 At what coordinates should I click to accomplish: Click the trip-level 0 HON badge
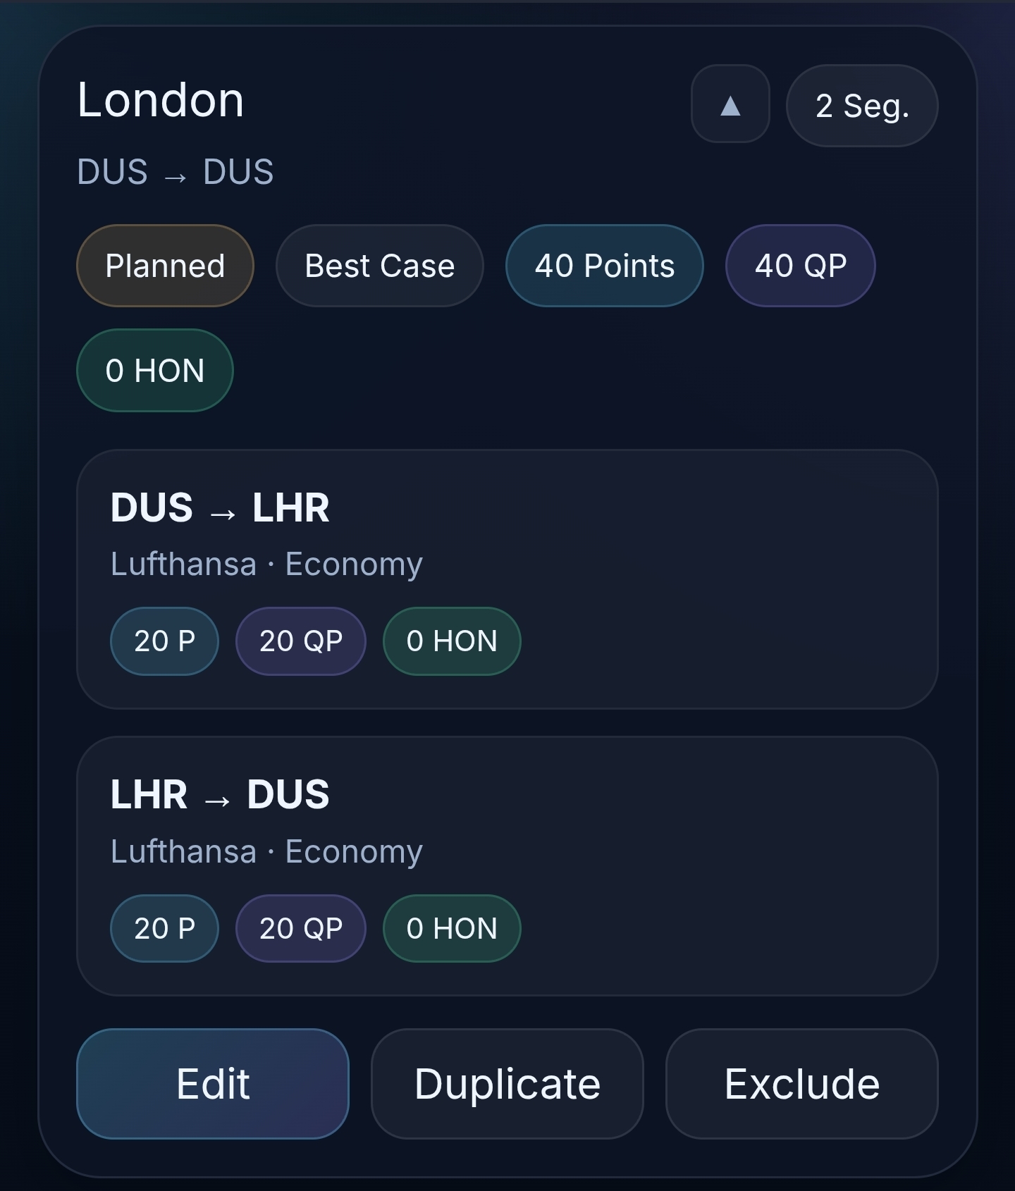(154, 370)
